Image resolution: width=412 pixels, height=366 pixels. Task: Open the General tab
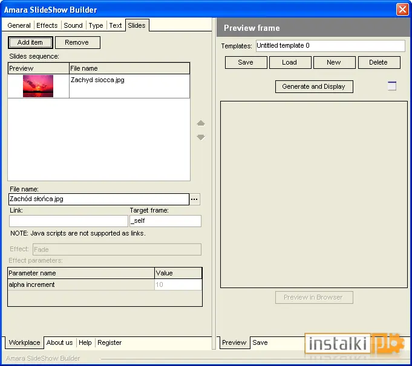pos(19,25)
